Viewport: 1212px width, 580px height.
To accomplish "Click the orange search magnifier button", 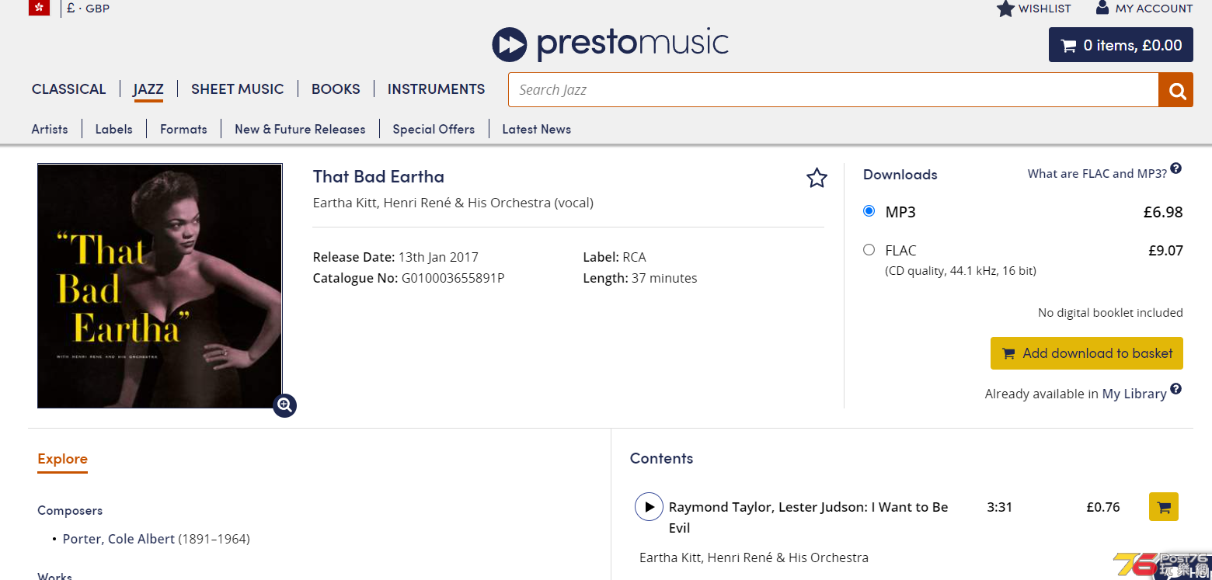I will click(1175, 90).
